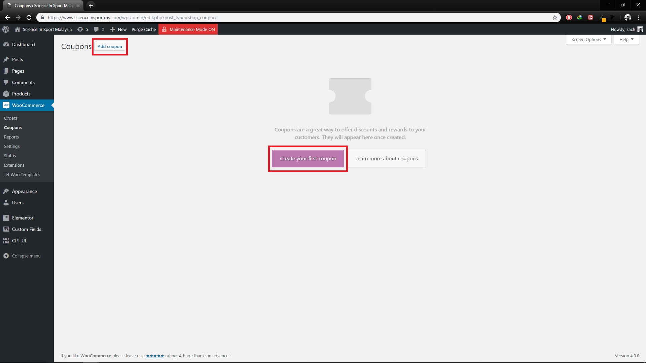Click the Pages sidebar icon
This screenshot has height=363, width=646.
pos(6,71)
